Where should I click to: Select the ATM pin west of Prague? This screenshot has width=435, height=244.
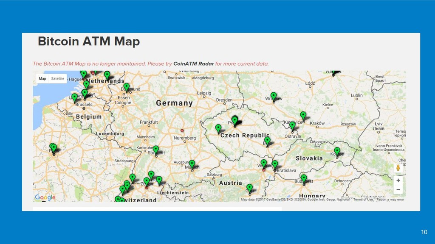coord(218,128)
